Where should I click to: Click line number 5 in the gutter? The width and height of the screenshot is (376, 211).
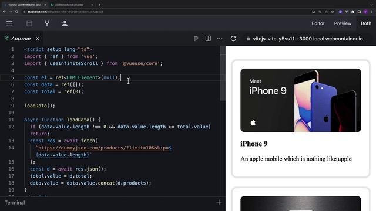[x=12, y=77]
